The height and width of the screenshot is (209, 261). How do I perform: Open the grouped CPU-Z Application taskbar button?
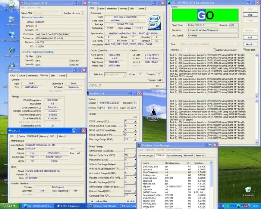pos(71,206)
